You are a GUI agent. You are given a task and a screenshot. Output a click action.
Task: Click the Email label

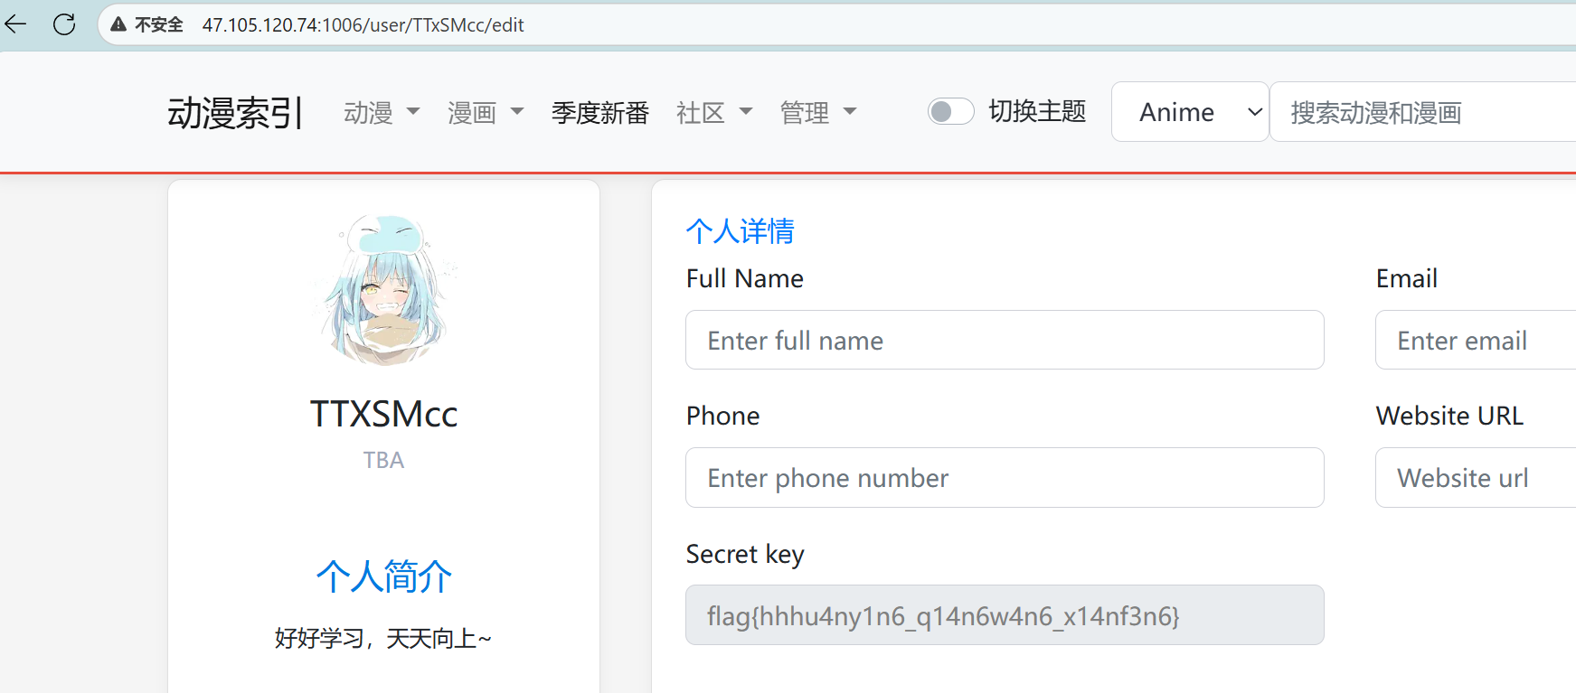pyautogui.click(x=1407, y=278)
